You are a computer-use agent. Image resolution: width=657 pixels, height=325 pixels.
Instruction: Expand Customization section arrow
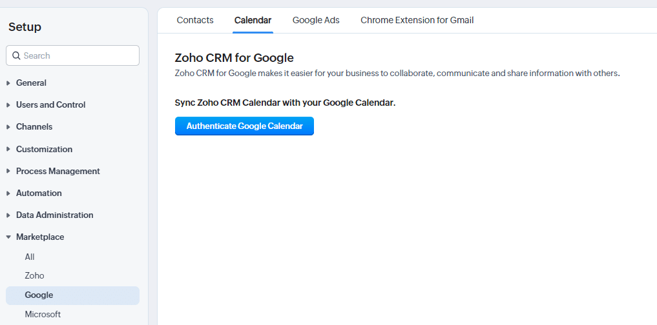[8, 149]
